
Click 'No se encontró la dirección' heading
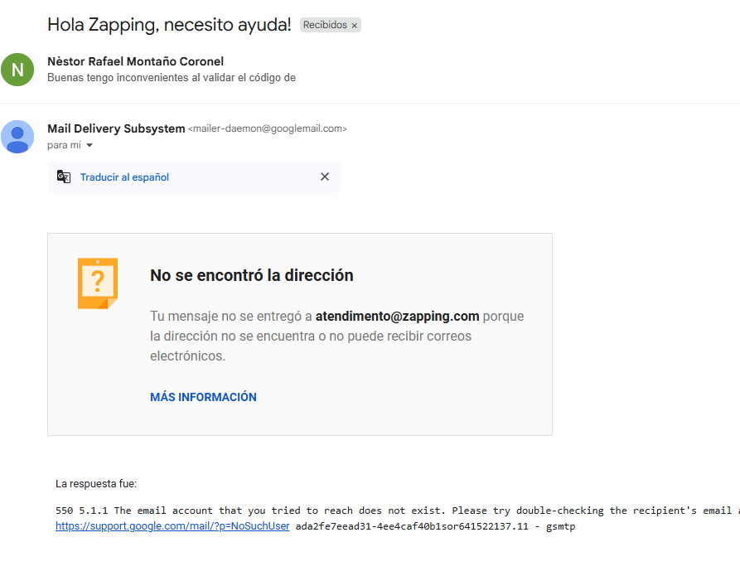click(252, 275)
